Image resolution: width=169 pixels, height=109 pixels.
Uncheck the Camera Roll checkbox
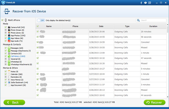[6, 27]
